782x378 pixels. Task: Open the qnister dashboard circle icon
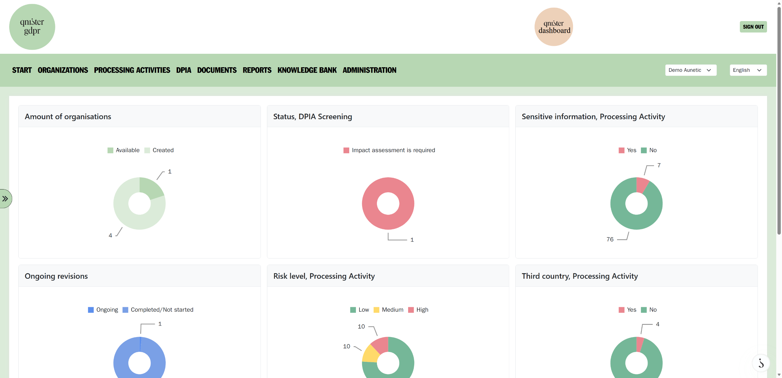[x=554, y=27]
